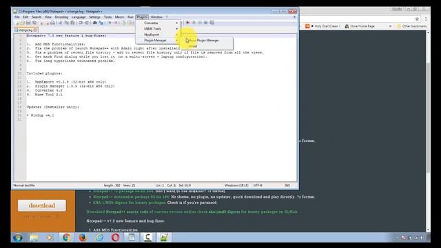Click the Cut toolbar icon

(x=61, y=23)
